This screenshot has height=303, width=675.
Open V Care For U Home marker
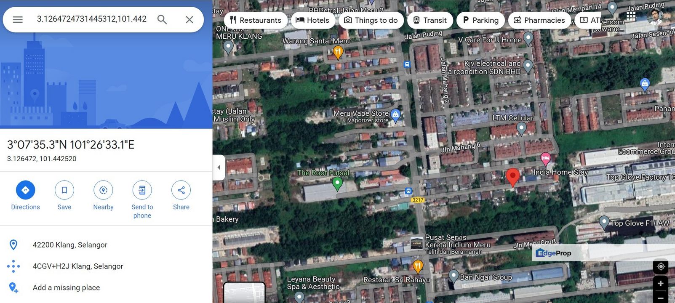tap(528, 39)
